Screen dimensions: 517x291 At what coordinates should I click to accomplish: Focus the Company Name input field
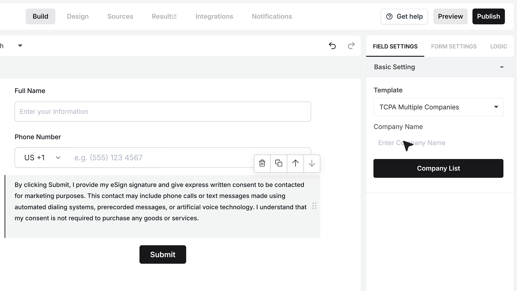click(438, 143)
